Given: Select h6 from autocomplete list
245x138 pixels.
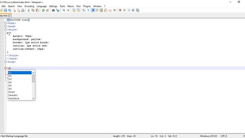Looking at the screenshot, I should tap(20, 89).
